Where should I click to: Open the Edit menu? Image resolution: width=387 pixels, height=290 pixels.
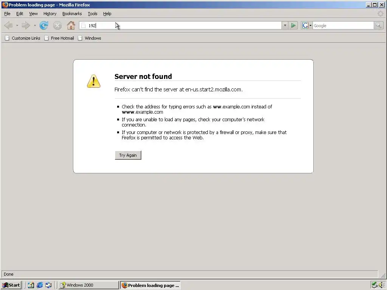coord(20,14)
